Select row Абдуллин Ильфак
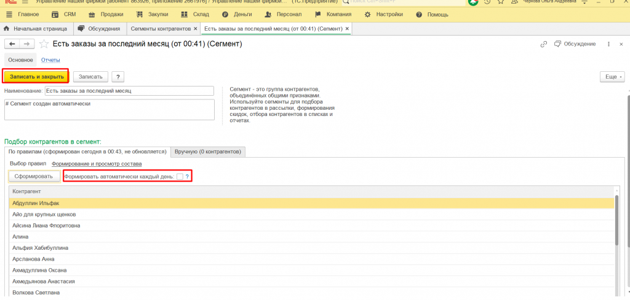 [311, 203]
